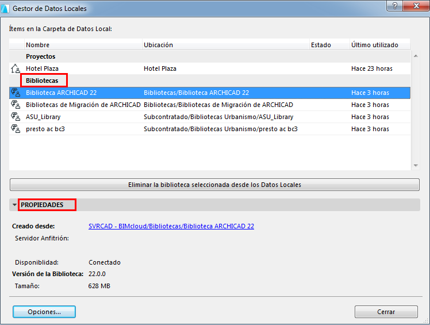Click the Versión de la Biblioteca label
430x325 pixels.
(48, 274)
